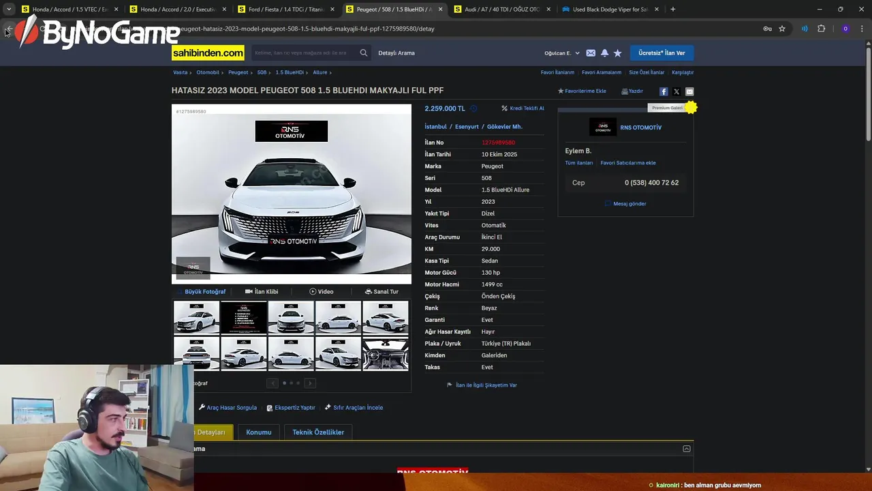Image resolution: width=872 pixels, height=491 pixels.
Task: Open Size Özel İlanlar link
Action: click(647, 72)
